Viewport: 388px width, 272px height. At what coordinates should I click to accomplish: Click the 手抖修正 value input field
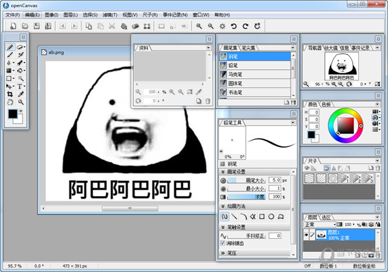(275, 236)
